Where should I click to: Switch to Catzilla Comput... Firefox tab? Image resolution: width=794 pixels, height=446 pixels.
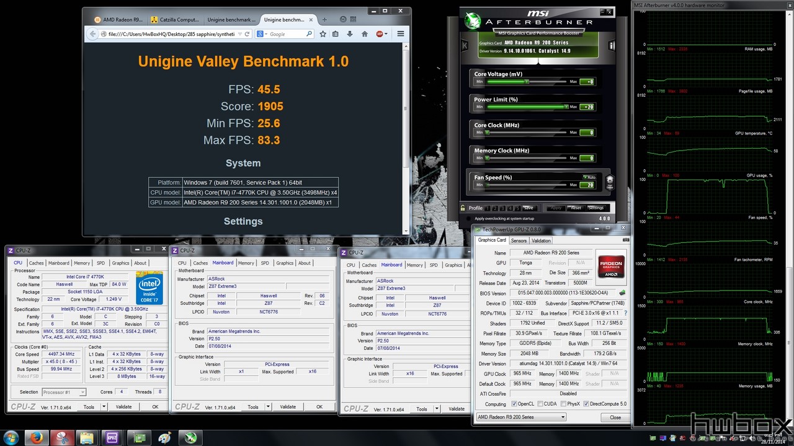(176, 20)
